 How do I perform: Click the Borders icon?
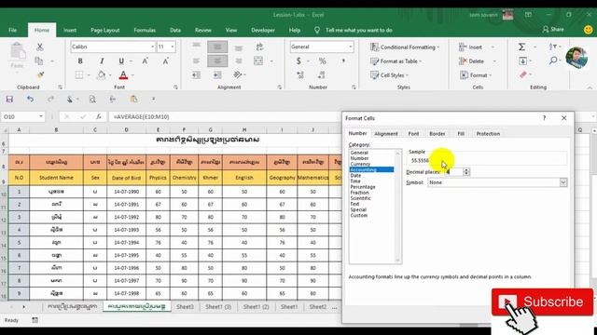click(x=78, y=74)
